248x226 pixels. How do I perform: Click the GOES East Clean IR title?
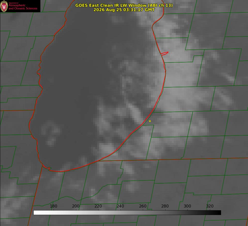pos(124,5)
